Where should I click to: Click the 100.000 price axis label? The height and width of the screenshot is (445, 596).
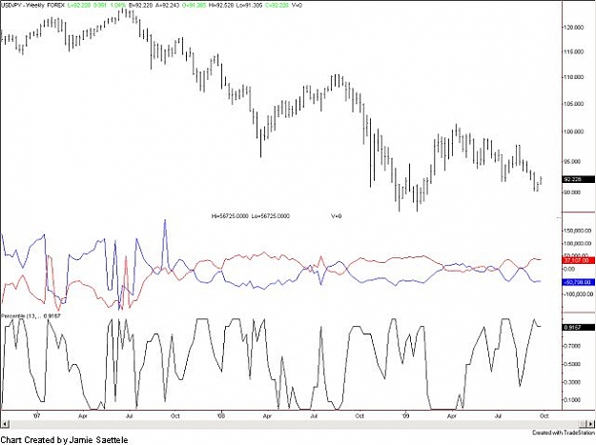coord(573,131)
